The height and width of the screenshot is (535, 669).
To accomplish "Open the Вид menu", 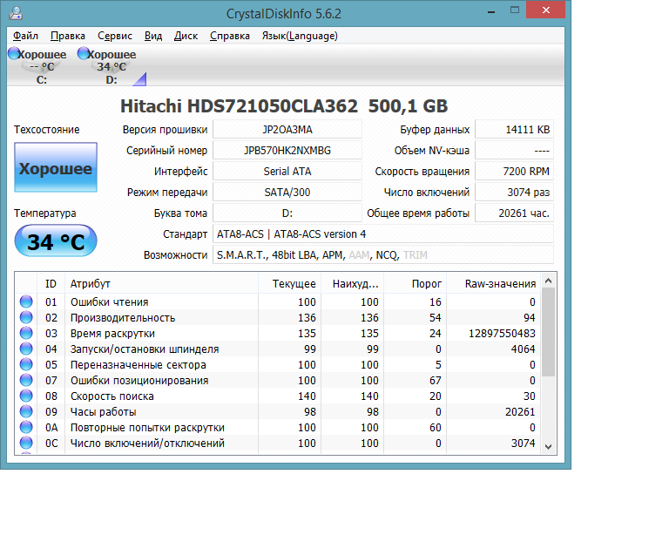I will 153,36.
